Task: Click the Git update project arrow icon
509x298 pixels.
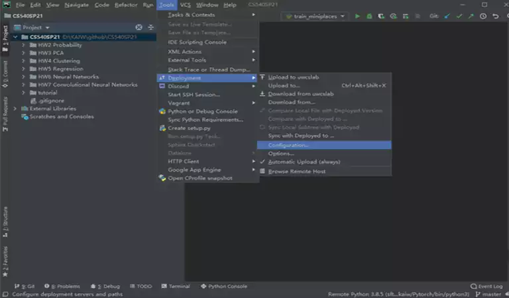Action: tap(447, 16)
